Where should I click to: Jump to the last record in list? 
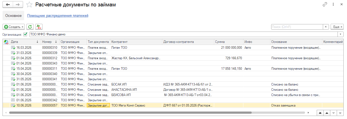coord(340,113)
